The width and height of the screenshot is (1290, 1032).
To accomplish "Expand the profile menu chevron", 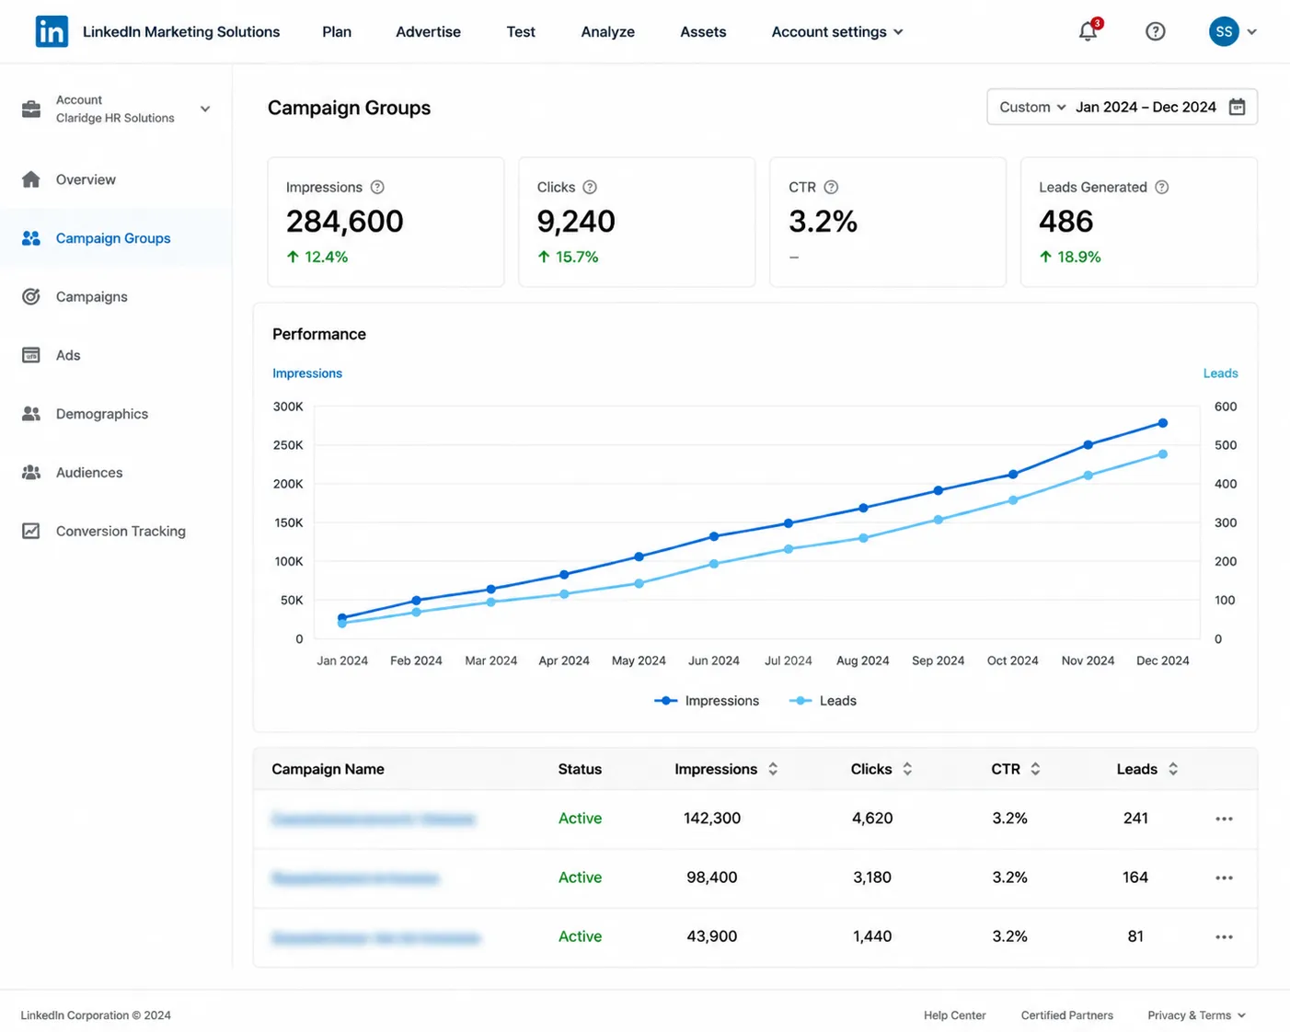I will (1252, 31).
